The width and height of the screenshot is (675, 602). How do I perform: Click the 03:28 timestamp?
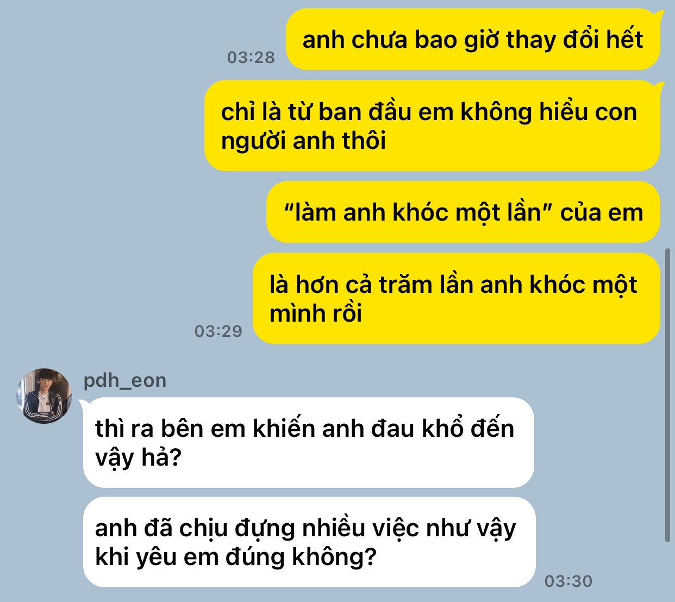251,58
